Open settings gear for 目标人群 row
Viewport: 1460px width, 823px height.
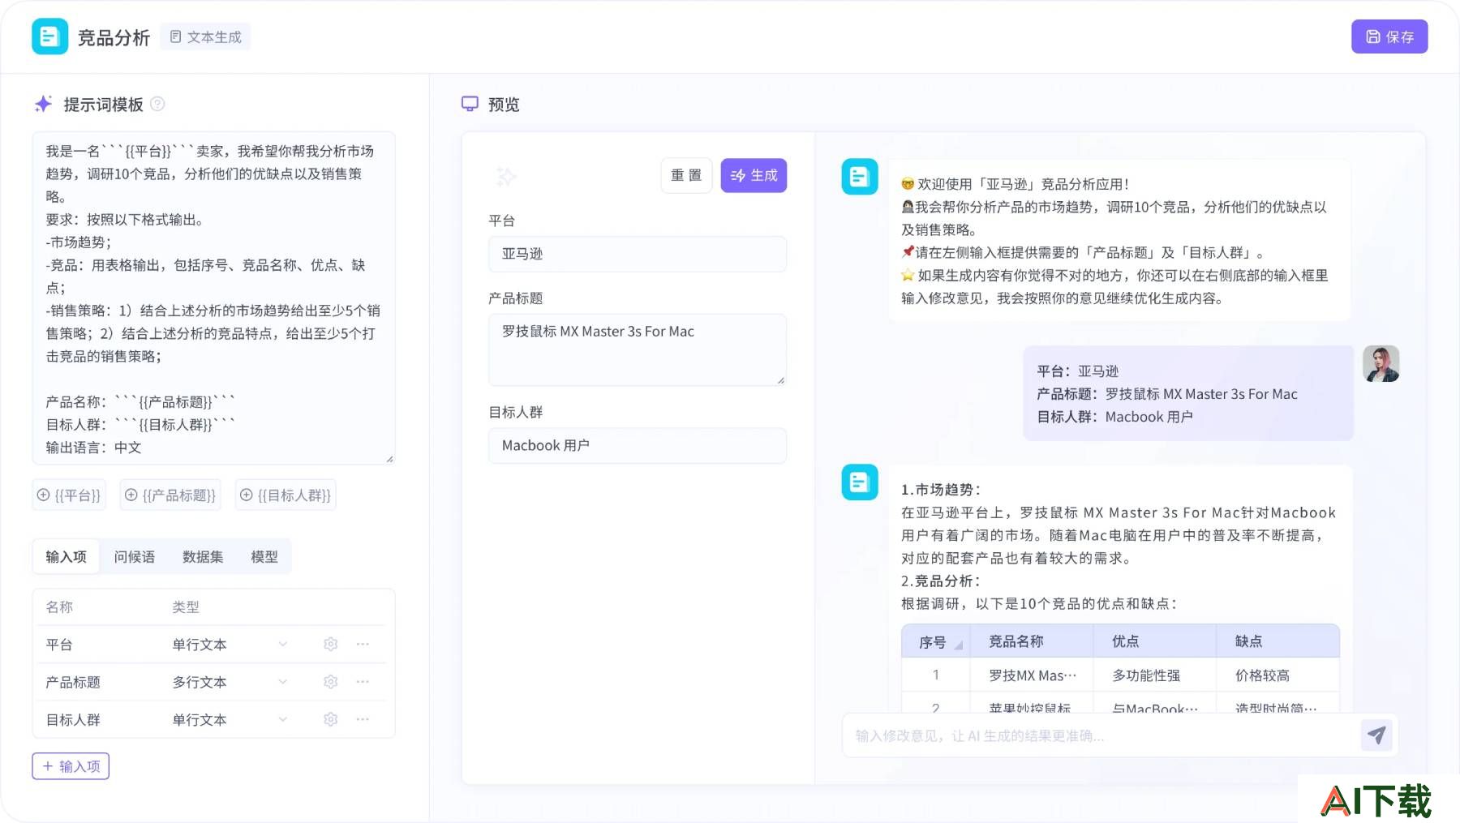click(x=330, y=719)
